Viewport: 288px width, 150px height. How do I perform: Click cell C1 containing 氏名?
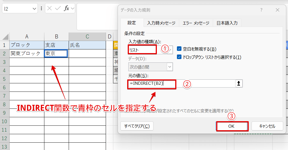pyautogui.click(x=87, y=45)
